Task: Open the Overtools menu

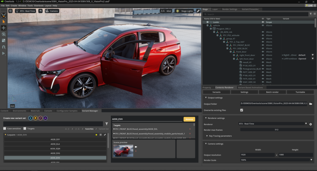Action: tap(39, 6)
